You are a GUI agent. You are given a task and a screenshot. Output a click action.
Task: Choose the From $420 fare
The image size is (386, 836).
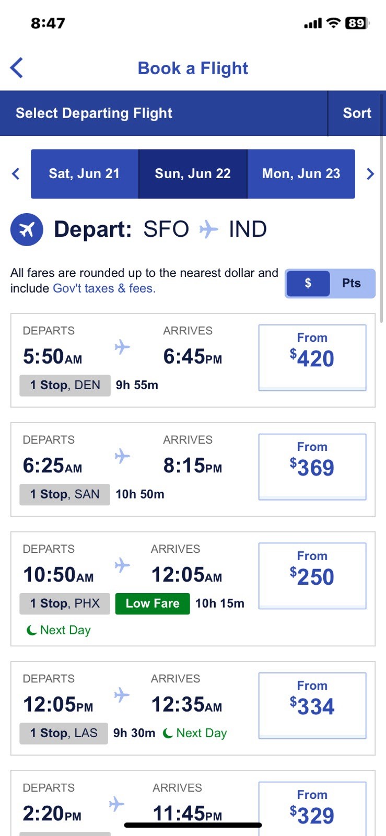[x=312, y=358]
